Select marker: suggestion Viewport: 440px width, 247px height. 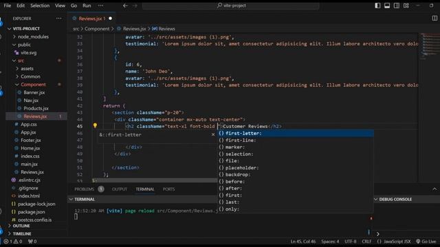[296, 147]
